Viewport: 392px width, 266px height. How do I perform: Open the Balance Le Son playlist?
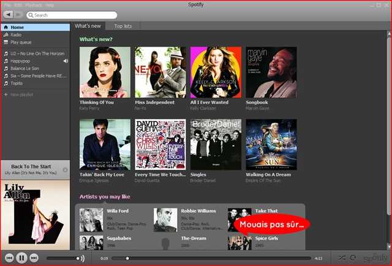[36, 68]
